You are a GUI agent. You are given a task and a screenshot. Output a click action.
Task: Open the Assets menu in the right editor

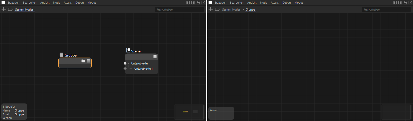[275, 3]
